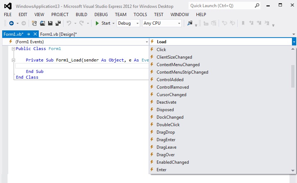Click the clear all bookmarks icon
The width and height of the screenshot is (297, 183).
pos(267,23)
